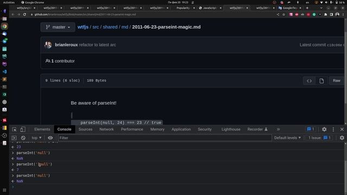This screenshot has width=347, height=195.
Task: Open the Raw file button
Action: (337, 81)
